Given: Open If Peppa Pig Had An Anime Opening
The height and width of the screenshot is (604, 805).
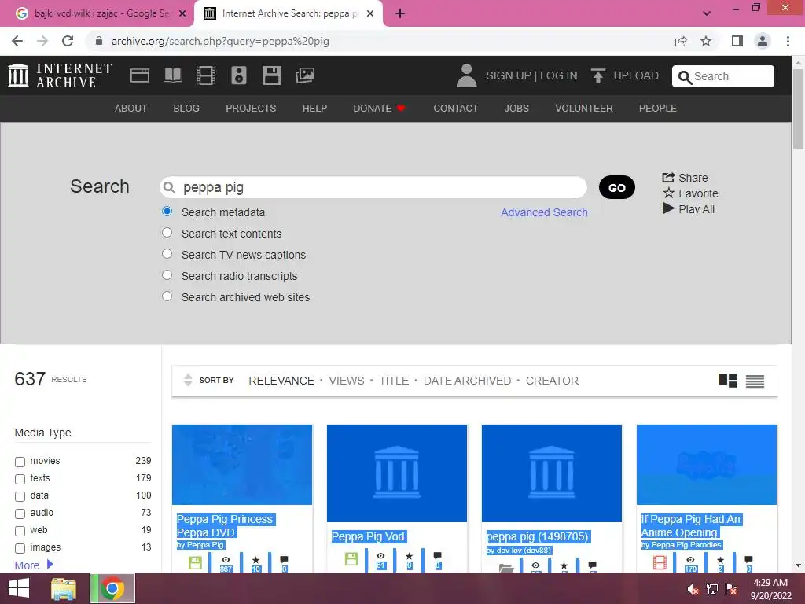Looking at the screenshot, I should (x=690, y=525).
